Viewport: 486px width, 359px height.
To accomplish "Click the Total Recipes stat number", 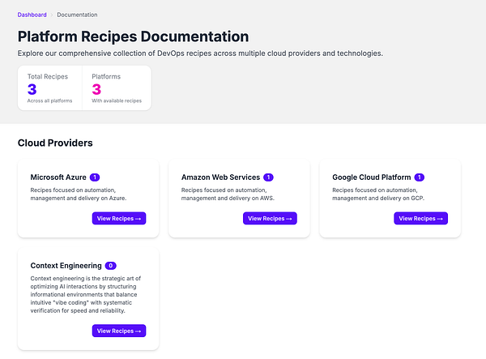I will coord(32,89).
